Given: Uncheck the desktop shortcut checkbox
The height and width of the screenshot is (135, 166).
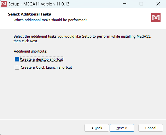Looking at the screenshot, I should point(17,59).
